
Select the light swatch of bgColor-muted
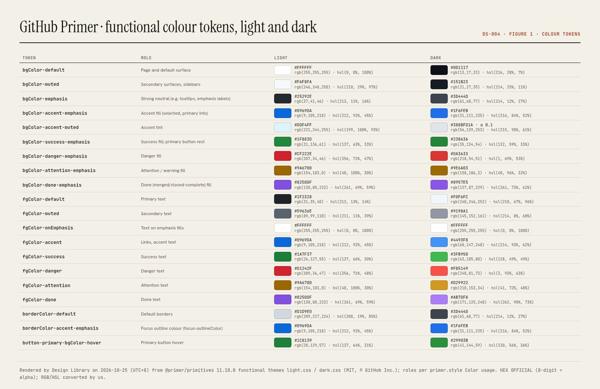click(282, 84)
